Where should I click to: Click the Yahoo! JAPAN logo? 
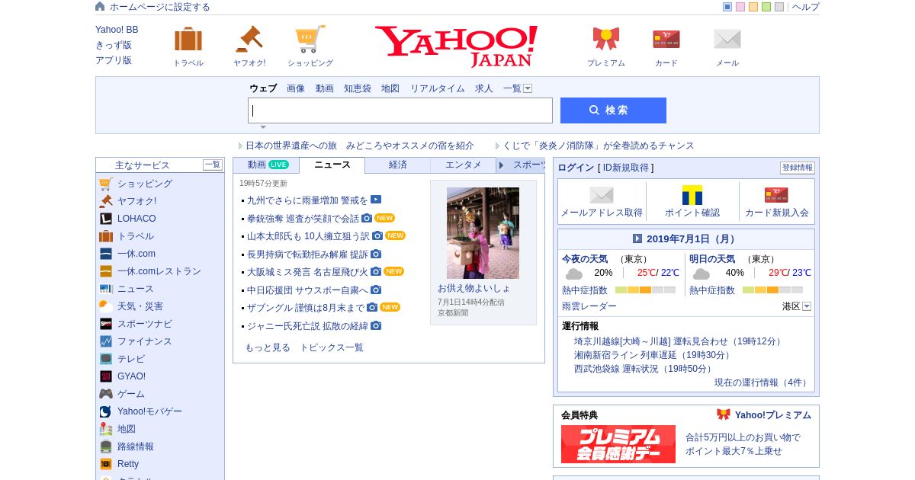pos(456,46)
